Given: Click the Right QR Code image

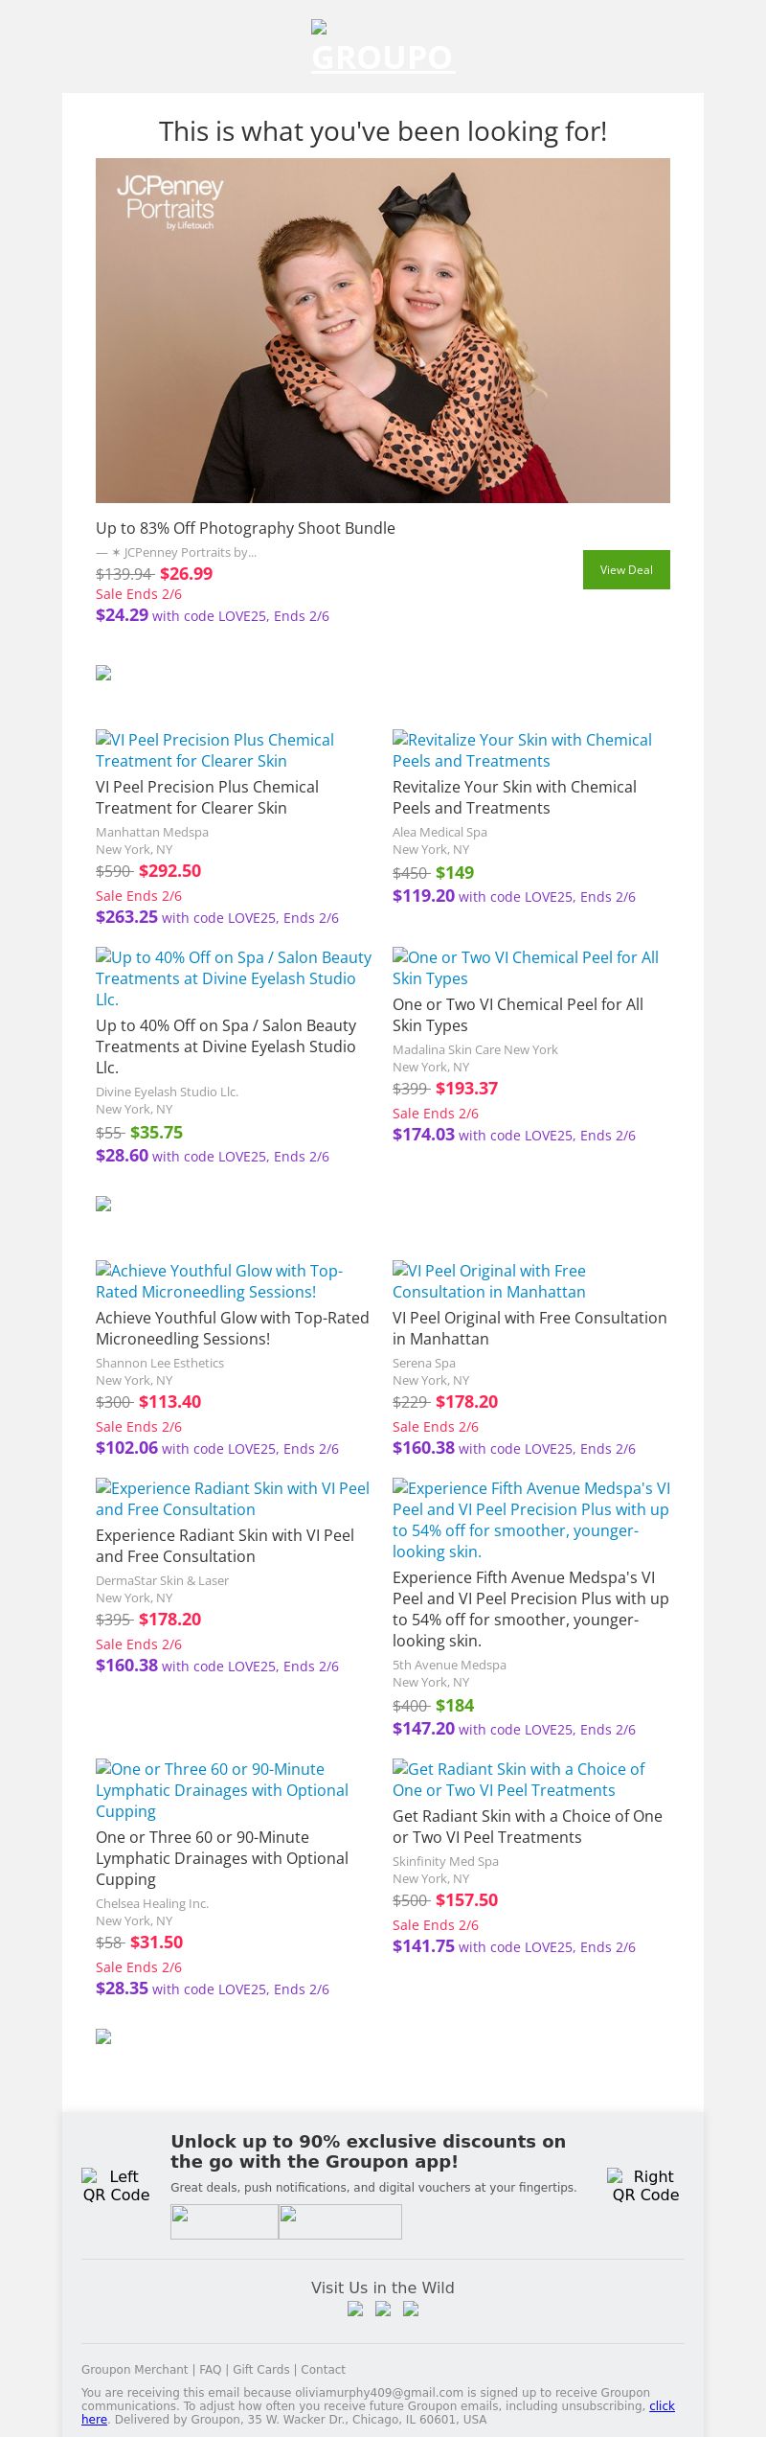Looking at the screenshot, I should tap(644, 2185).
